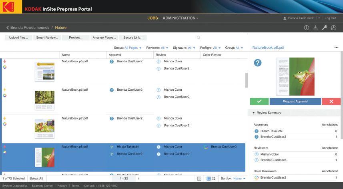
Task: Open the Sort by Name dropdown
Action: (x=239, y=179)
